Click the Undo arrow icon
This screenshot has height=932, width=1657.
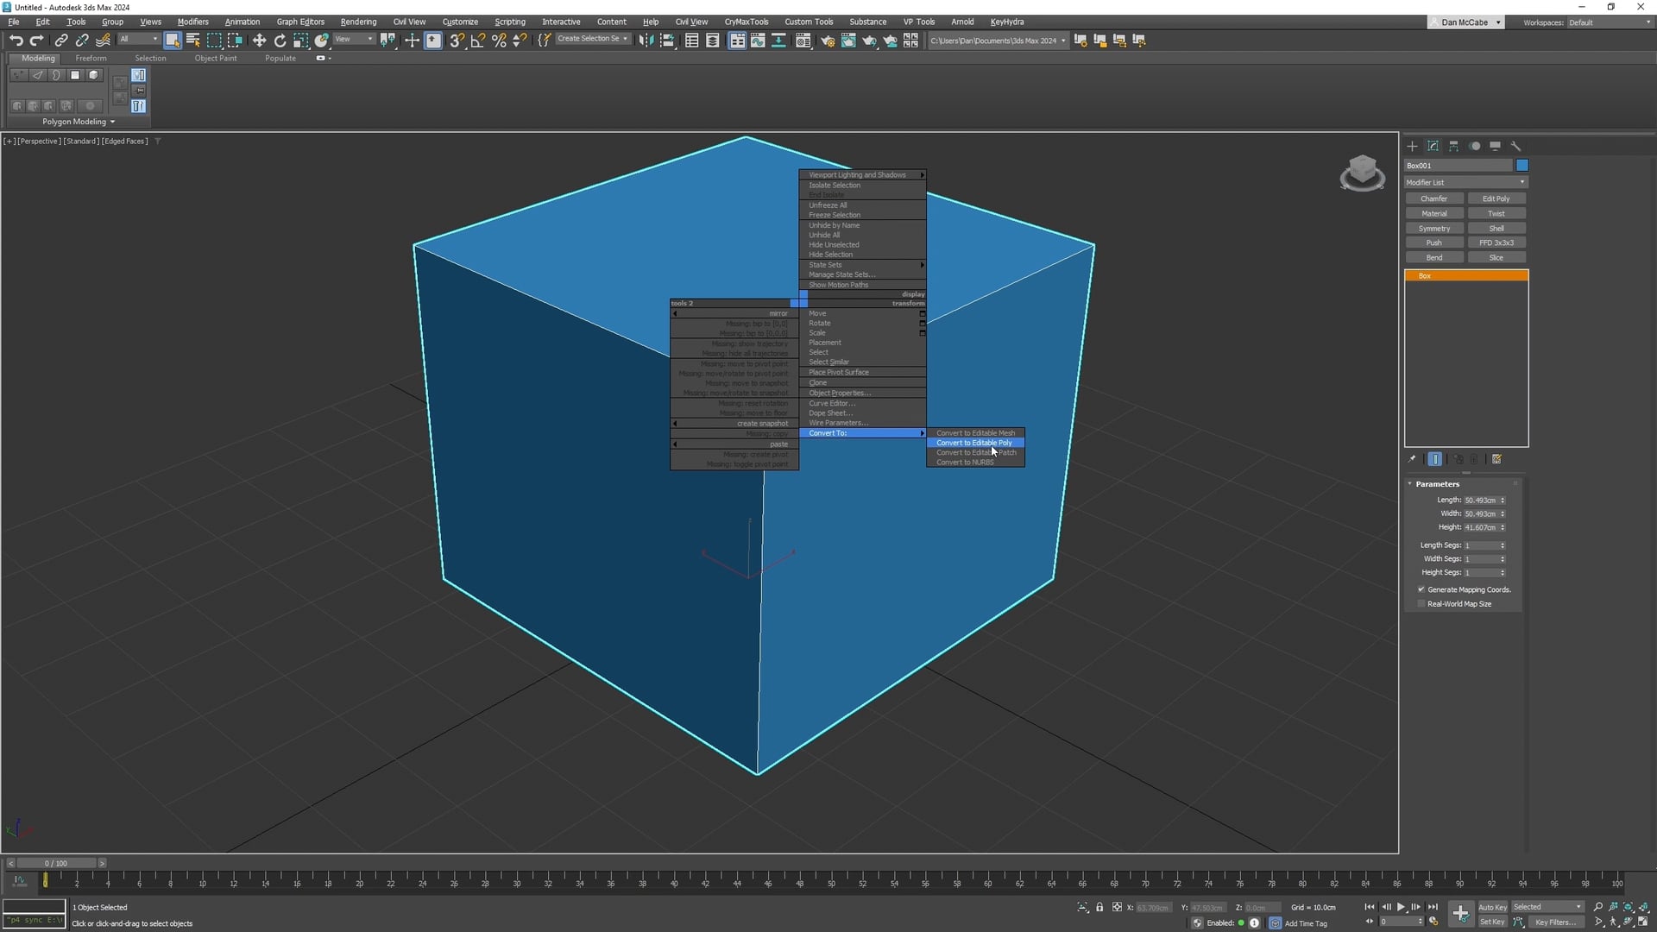coord(16,41)
